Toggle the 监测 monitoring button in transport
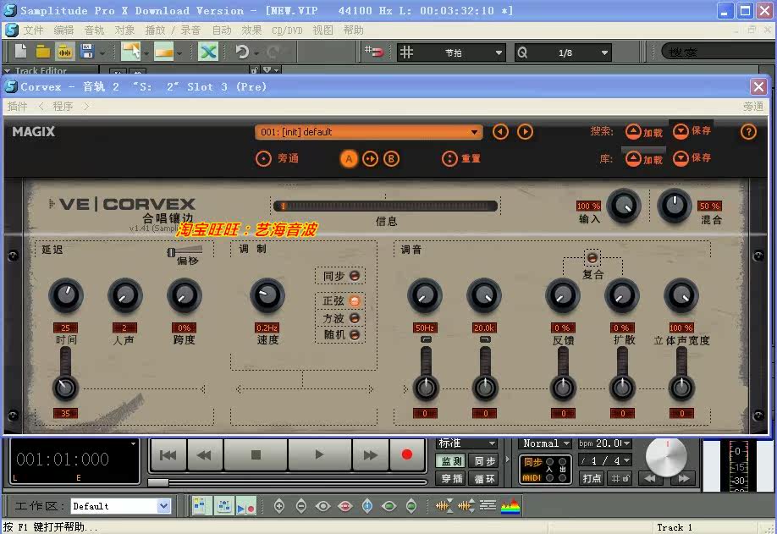This screenshot has width=777, height=534. [x=450, y=462]
